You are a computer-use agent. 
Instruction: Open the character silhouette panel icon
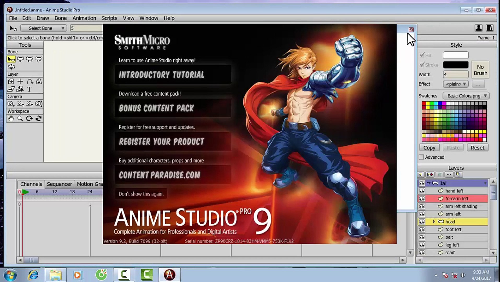(x=479, y=28)
